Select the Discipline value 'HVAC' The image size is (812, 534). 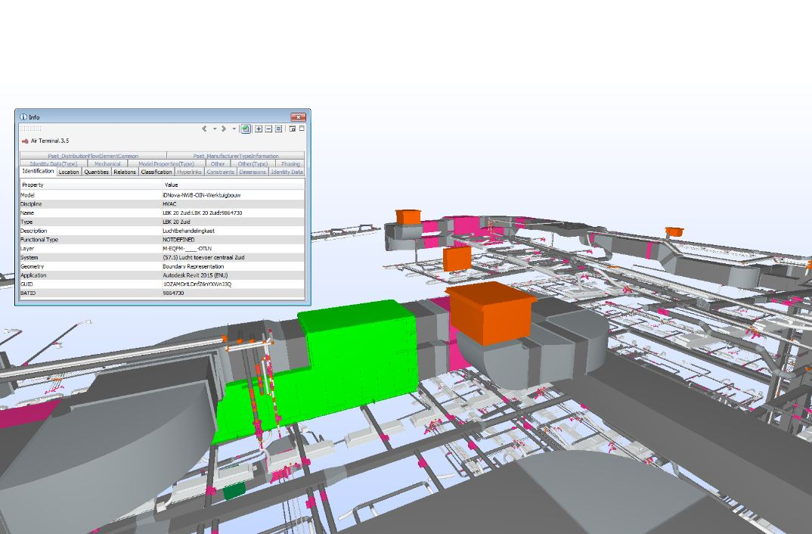pos(169,204)
